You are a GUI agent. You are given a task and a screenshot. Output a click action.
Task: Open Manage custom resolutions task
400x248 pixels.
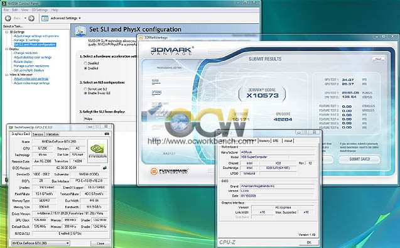coord(31,66)
